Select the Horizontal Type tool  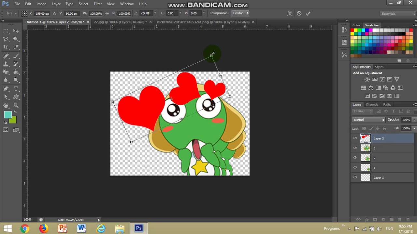(16, 89)
